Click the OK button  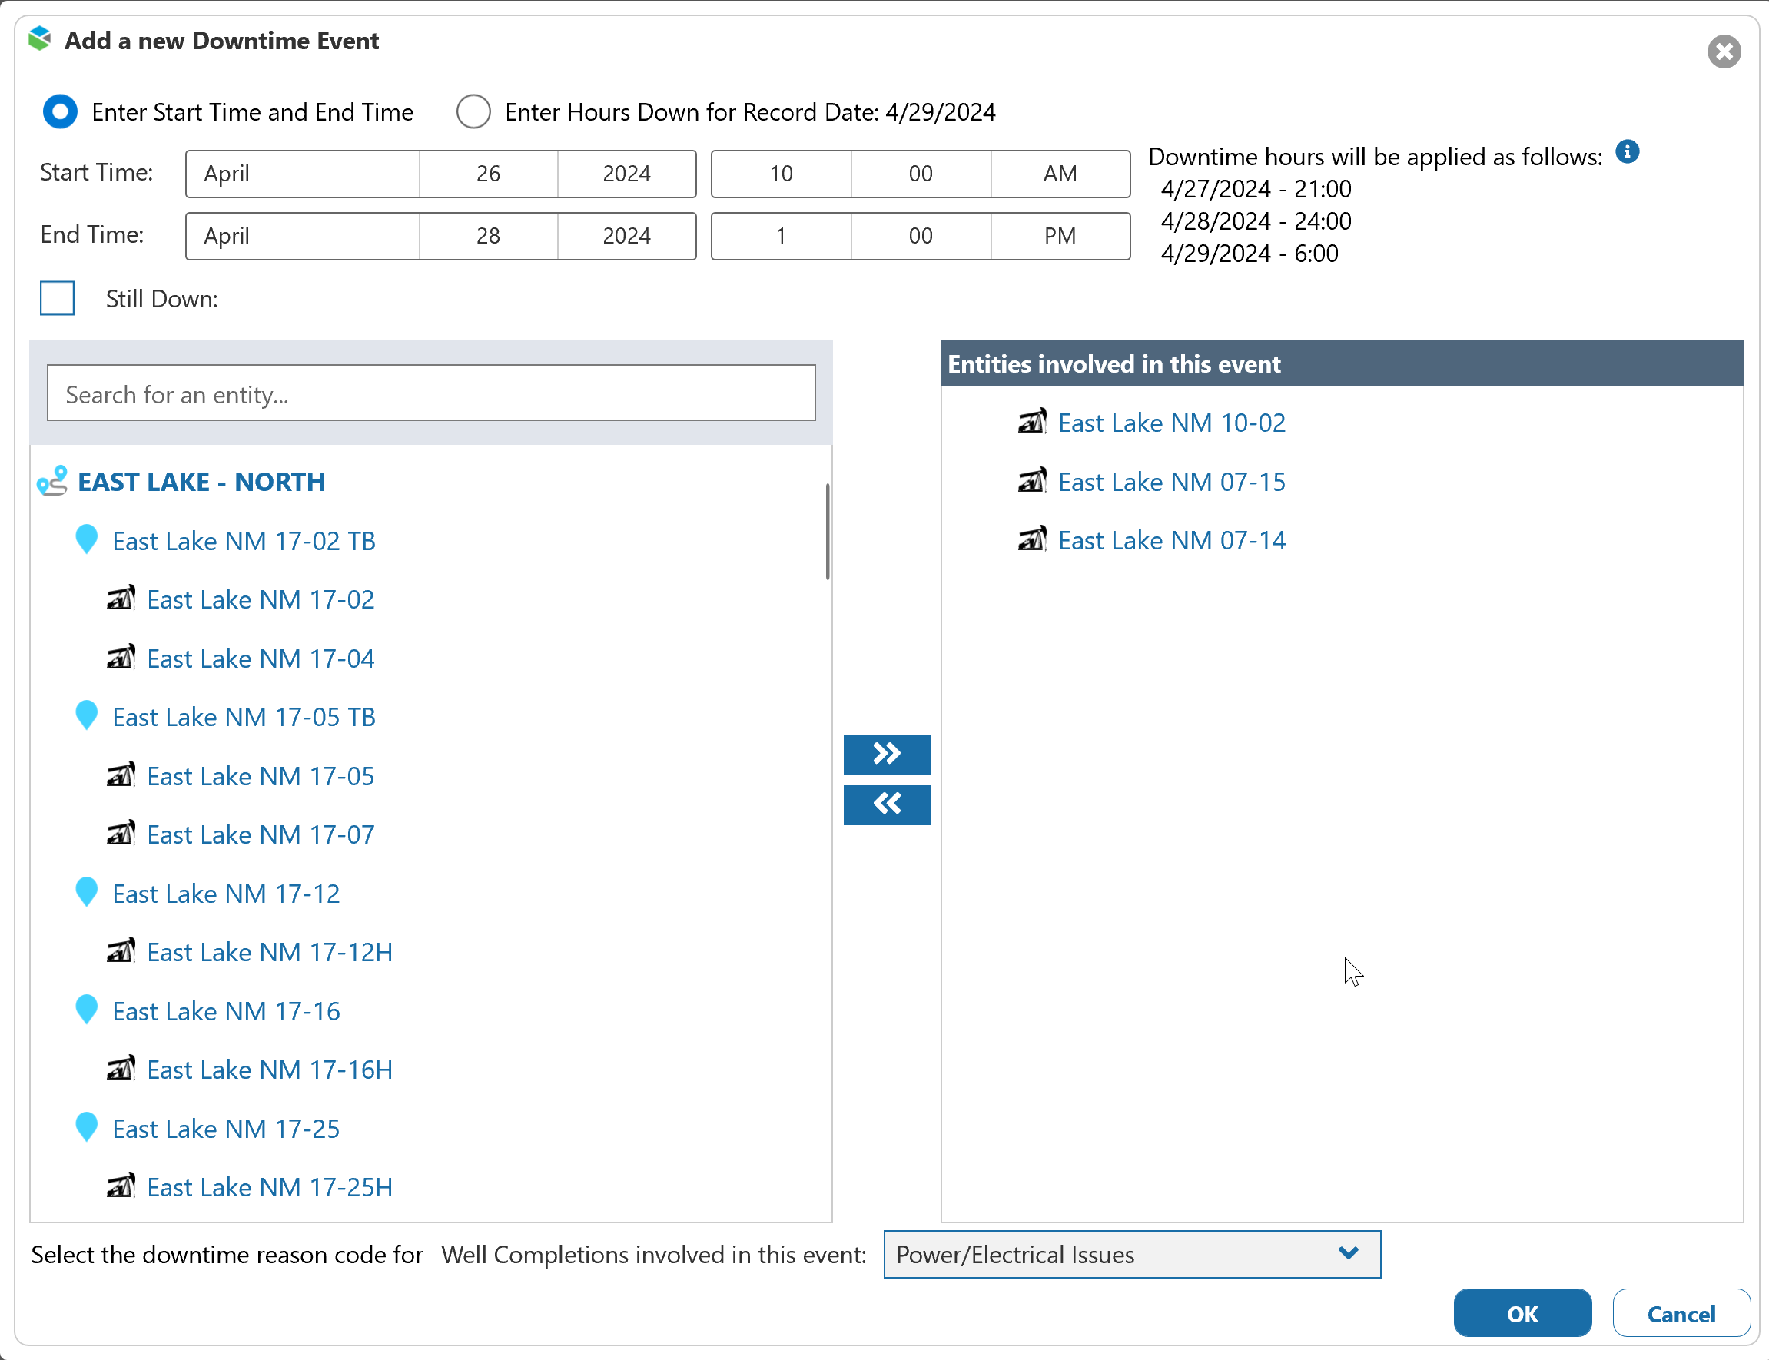point(1522,1313)
